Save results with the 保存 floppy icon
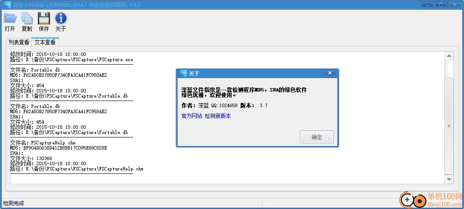The image size is (464, 209). pyautogui.click(x=44, y=22)
